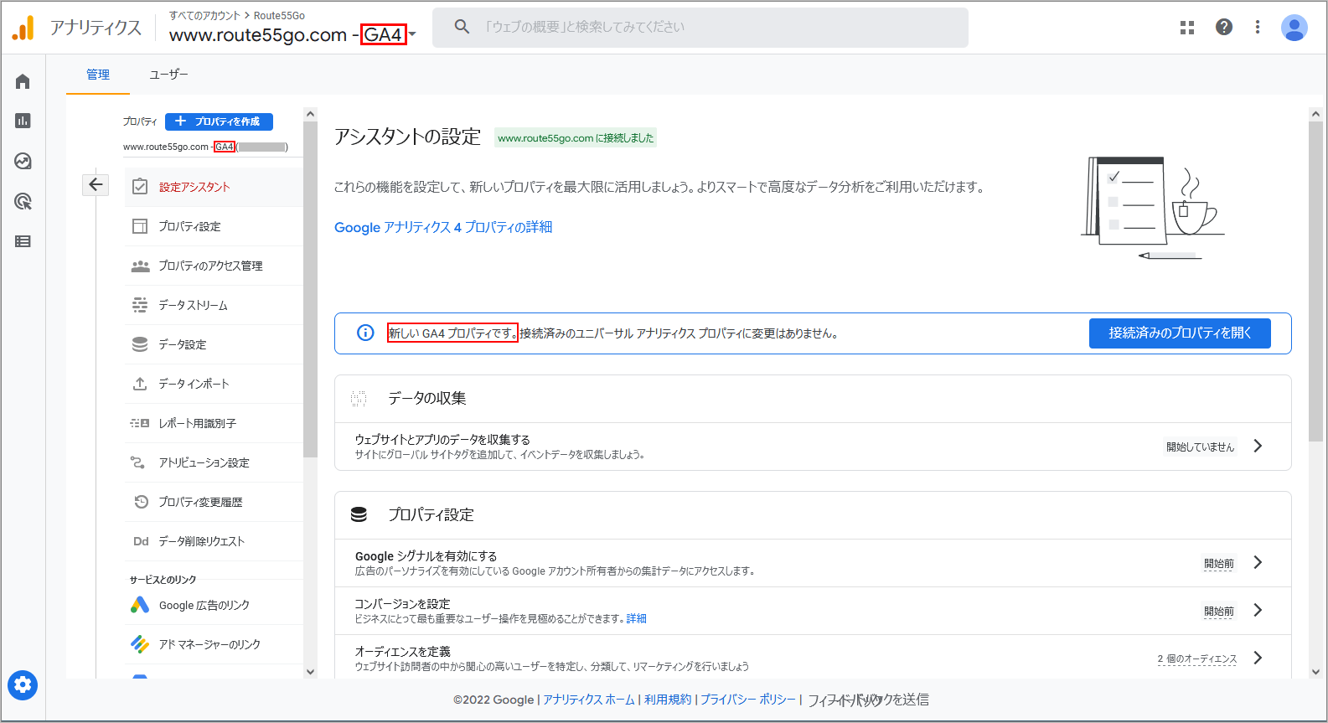1328x723 pixels.
Task: Open the property selector dropdown arrow
Action: [x=412, y=34]
